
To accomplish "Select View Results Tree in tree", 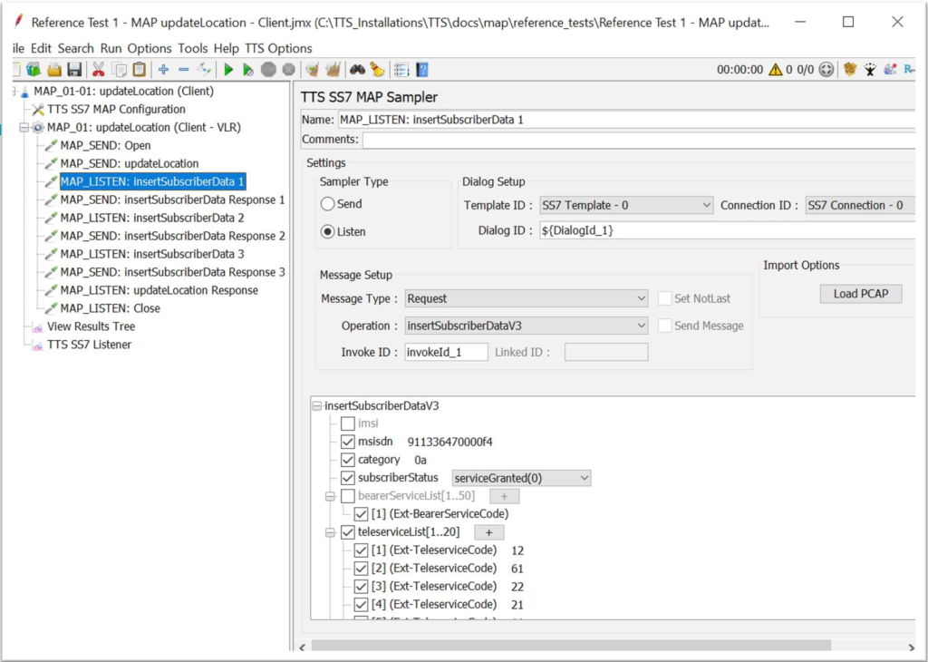I will coord(91,326).
